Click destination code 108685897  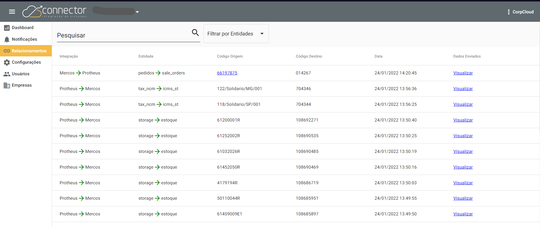click(307, 214)
